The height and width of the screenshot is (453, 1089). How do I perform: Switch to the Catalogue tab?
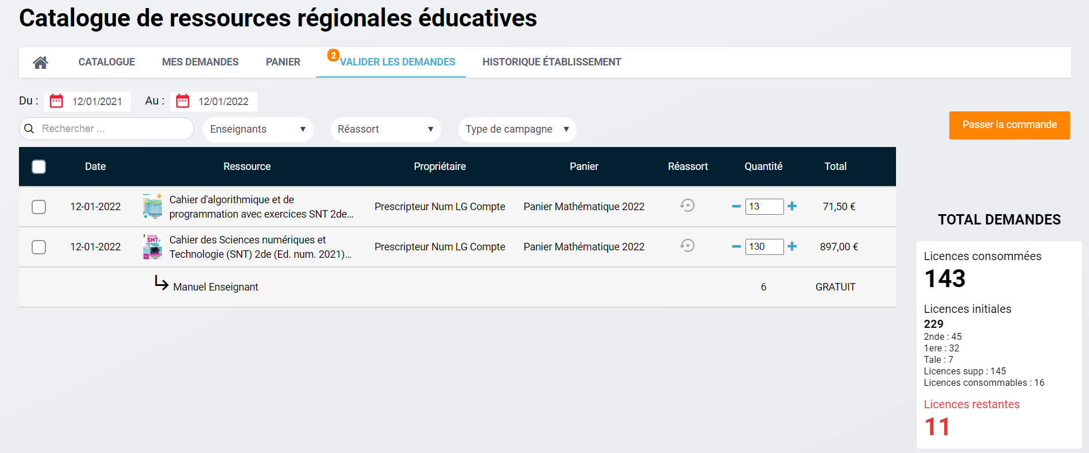pos(107,62)
